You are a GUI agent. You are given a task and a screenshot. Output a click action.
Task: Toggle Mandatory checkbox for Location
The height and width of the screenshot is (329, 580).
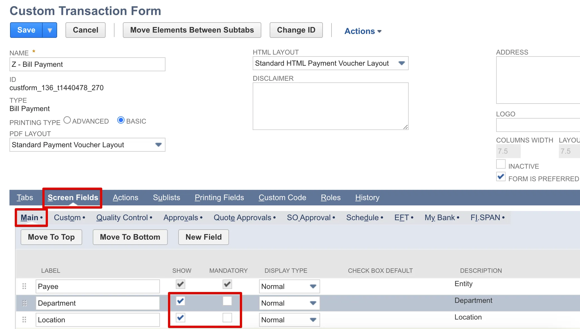click(227, 318)
